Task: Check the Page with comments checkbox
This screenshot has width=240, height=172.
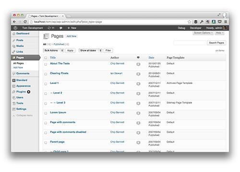Action: pos(46,123)
